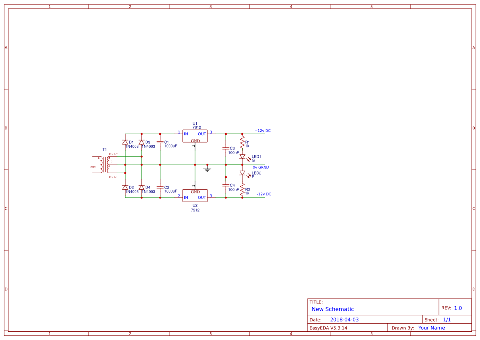Select resistor R2 1k symbol
Screen dimensions: 480x340
coord(243,190)
